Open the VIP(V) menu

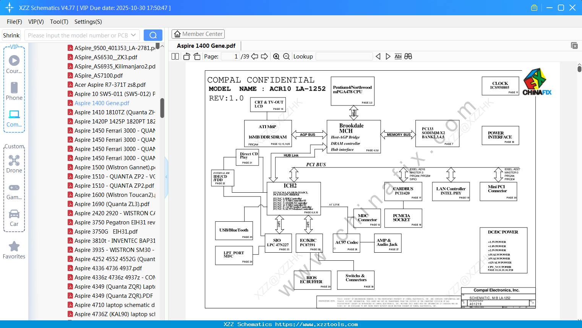coord(36,22)
